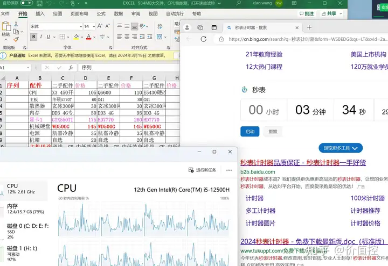Viewport: 388px width, 266px height.
Task: Click Decrease Indent icon in Excel
Action: click(x=142, y=37)
